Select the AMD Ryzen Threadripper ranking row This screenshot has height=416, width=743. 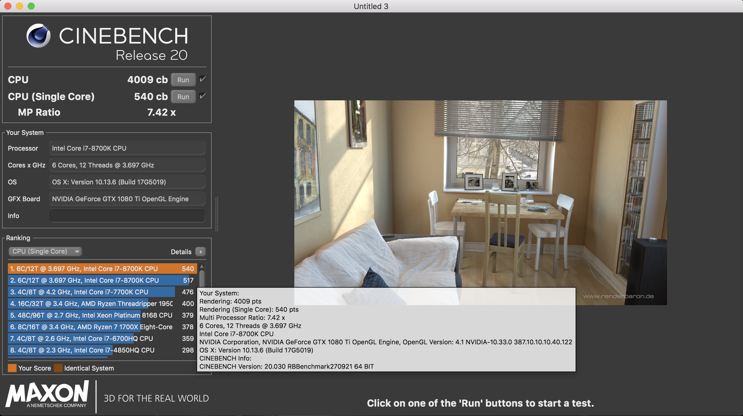pyautogui.click(x=102, y=304)
